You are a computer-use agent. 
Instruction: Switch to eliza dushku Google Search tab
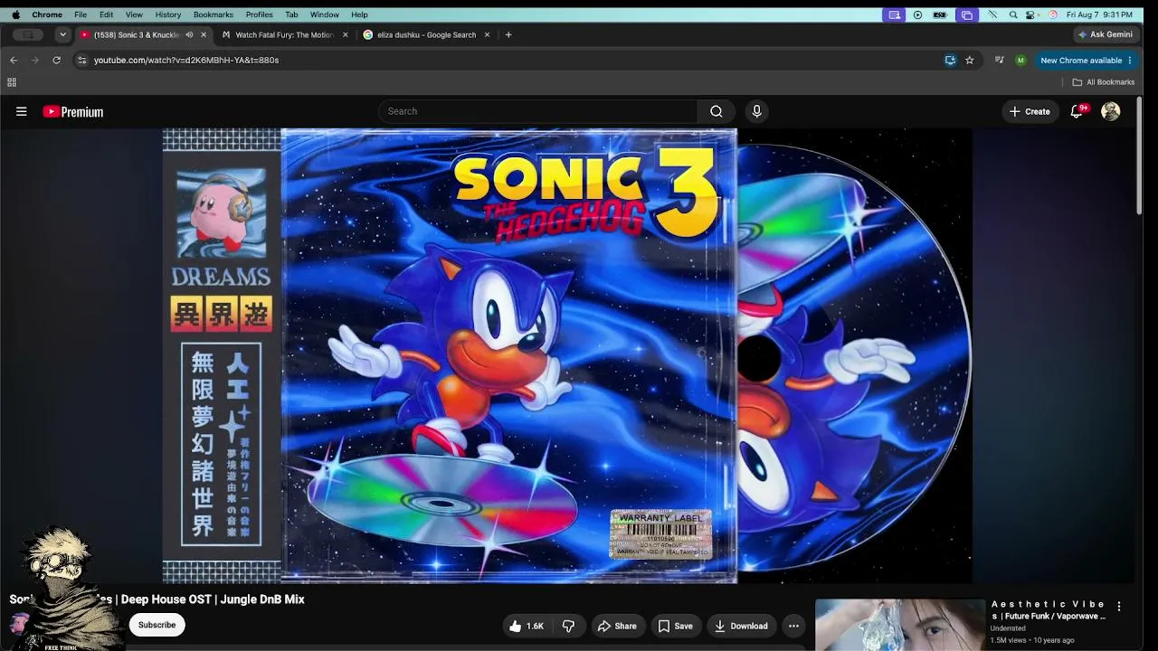(425, 34)
